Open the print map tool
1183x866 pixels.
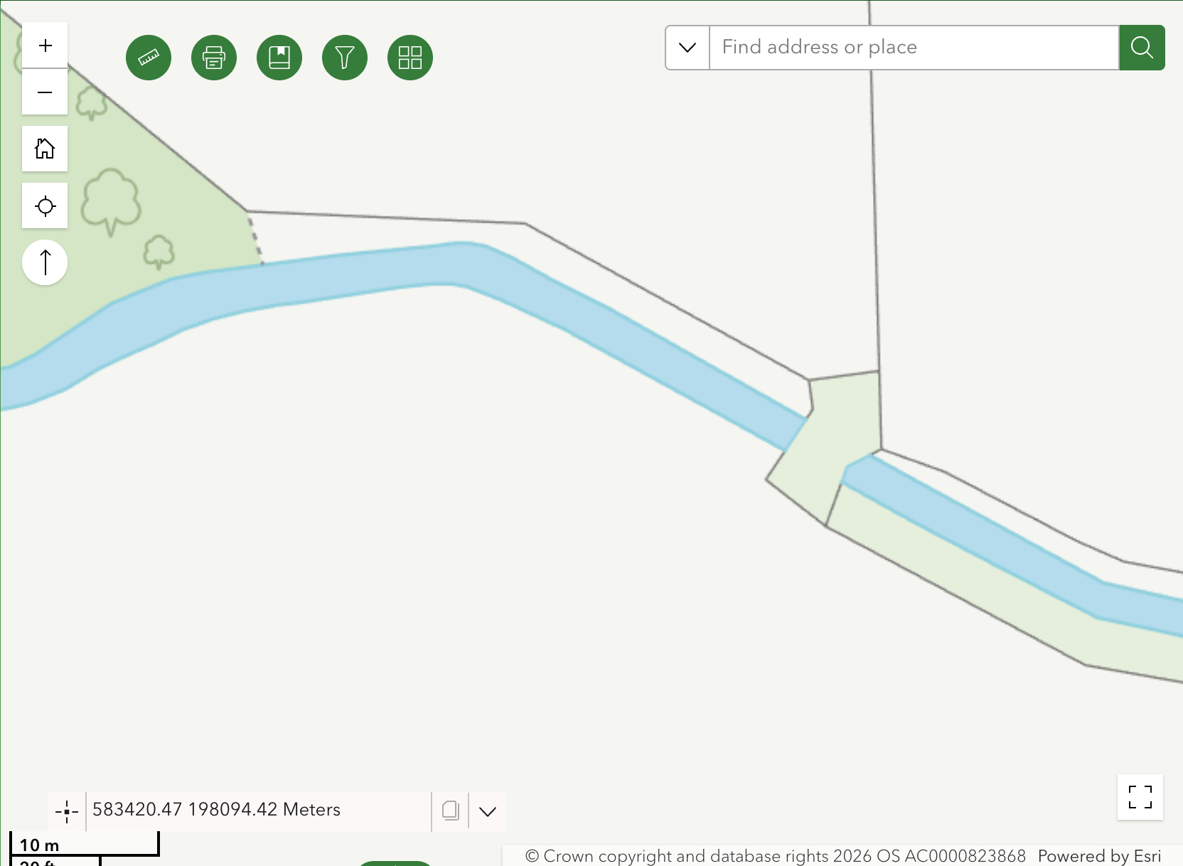tap(214, 58)
